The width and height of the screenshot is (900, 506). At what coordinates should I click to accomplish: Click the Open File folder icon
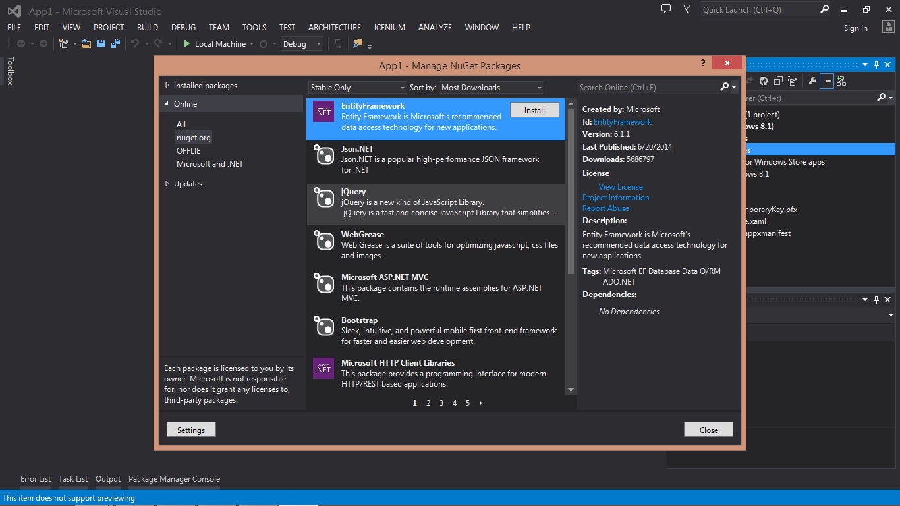[x=86, y=43]
